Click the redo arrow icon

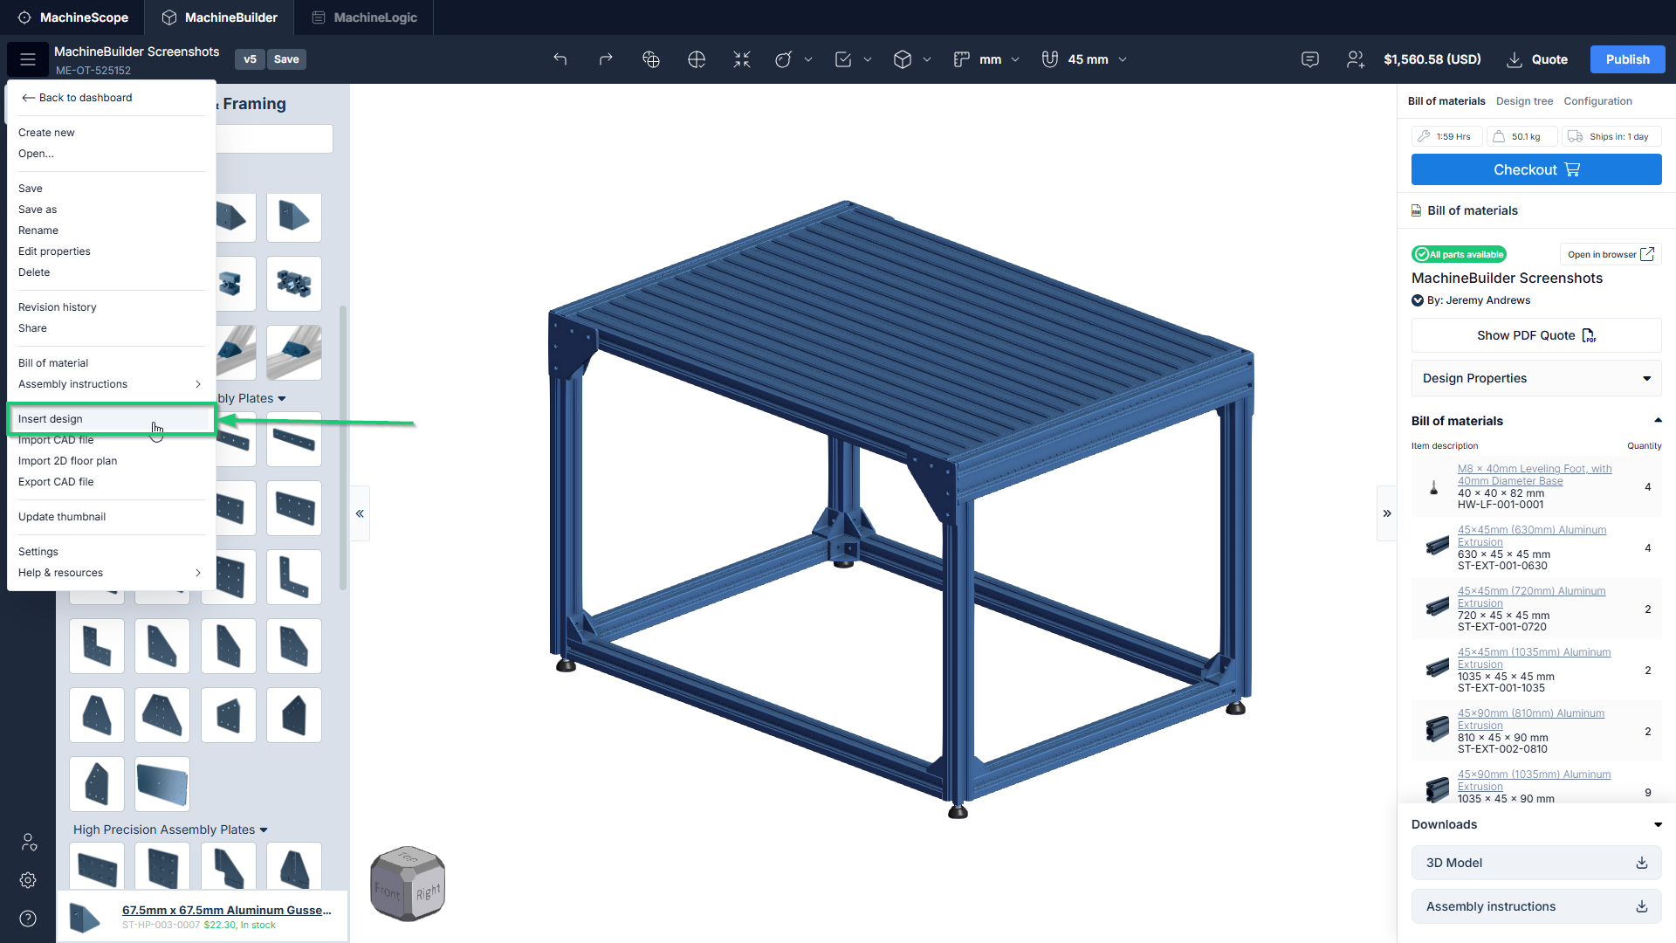tap(606, 59)
